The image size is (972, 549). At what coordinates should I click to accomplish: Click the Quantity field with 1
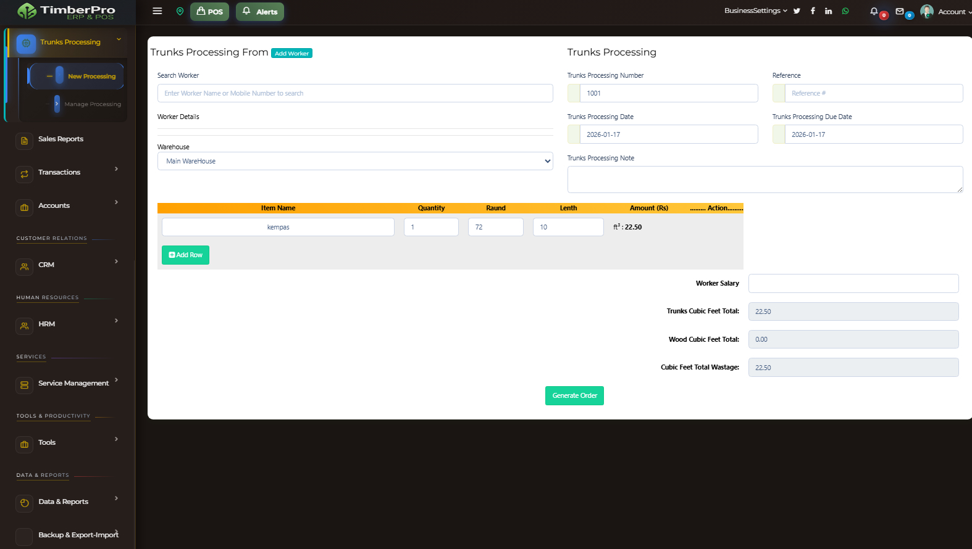[x=431, y=227]
